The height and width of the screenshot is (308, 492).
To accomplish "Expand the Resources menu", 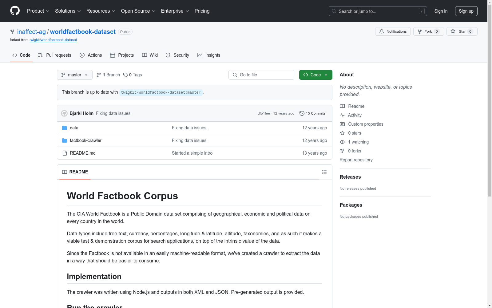I will click(101, 11).
